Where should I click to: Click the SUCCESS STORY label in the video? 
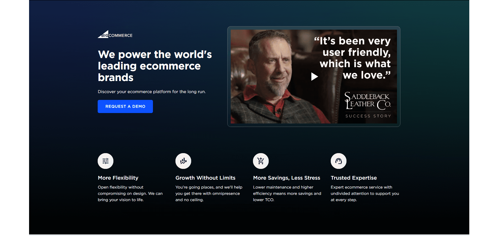coord(368,116)
